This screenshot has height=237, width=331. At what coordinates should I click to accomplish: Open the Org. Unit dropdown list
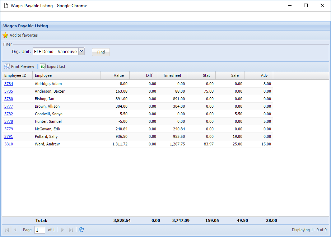point(81,51)
